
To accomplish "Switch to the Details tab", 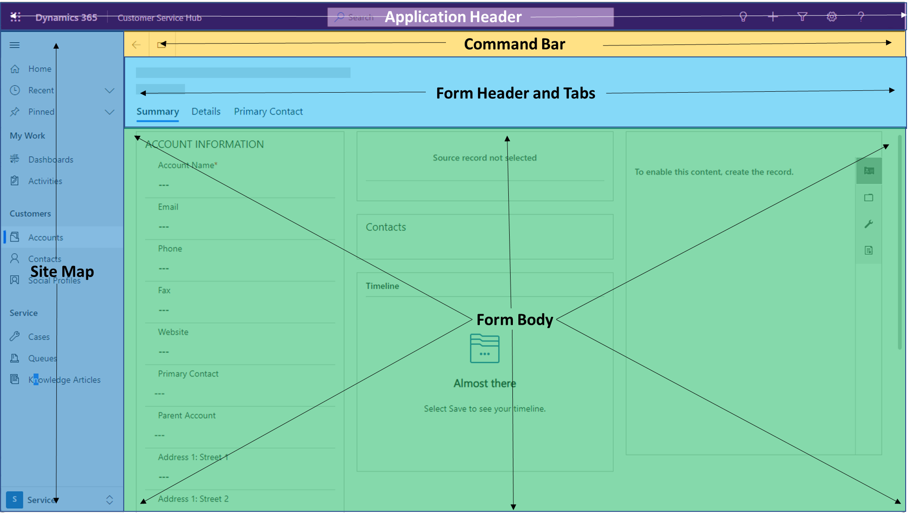I will [x=206, y=111].
